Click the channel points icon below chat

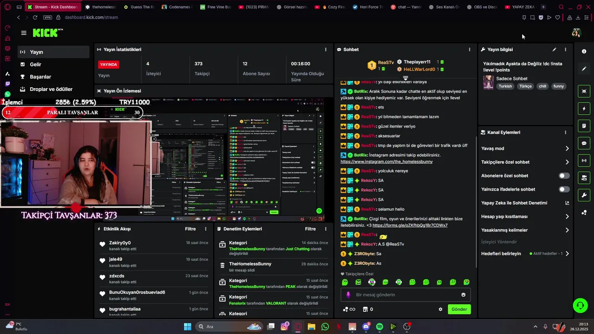coord(345,309)
